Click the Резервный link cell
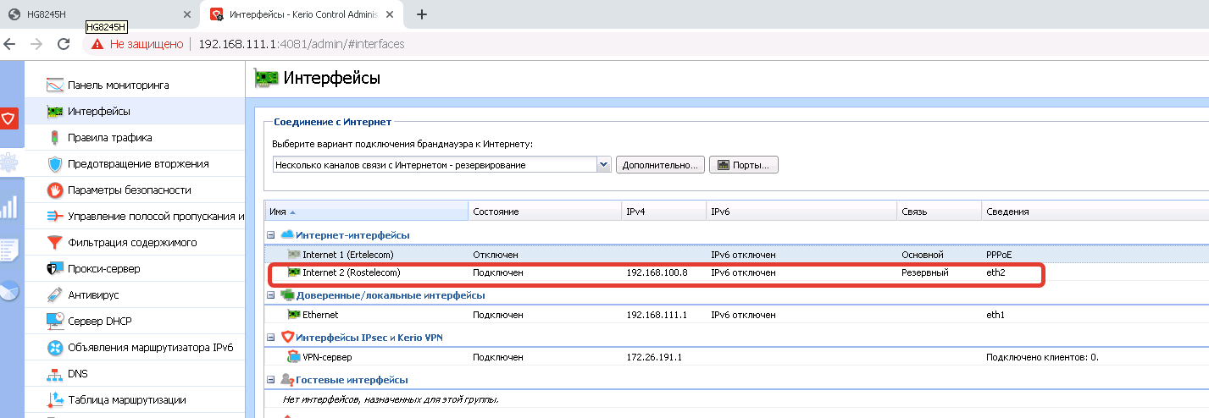1209x418 pixels. 925,273
